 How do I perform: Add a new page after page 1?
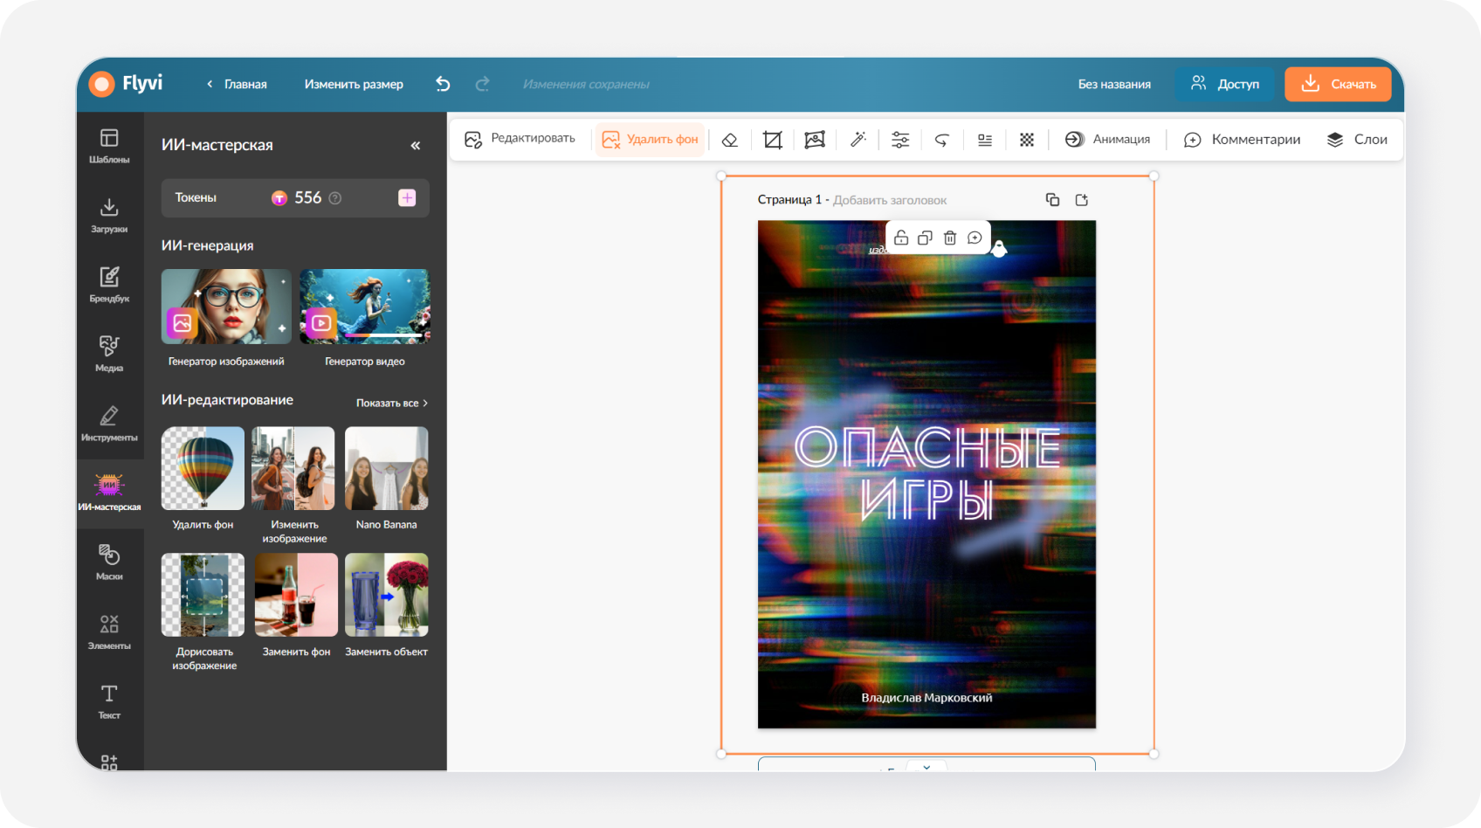1082,200
